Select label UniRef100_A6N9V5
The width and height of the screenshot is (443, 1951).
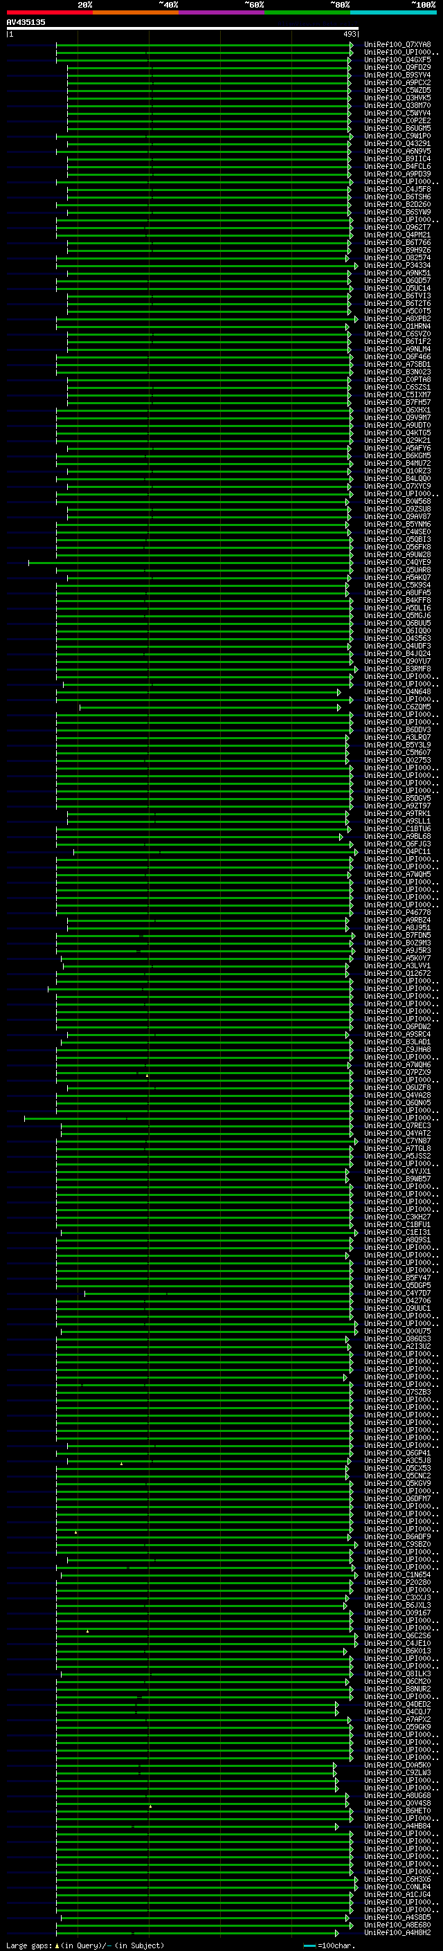397,151
